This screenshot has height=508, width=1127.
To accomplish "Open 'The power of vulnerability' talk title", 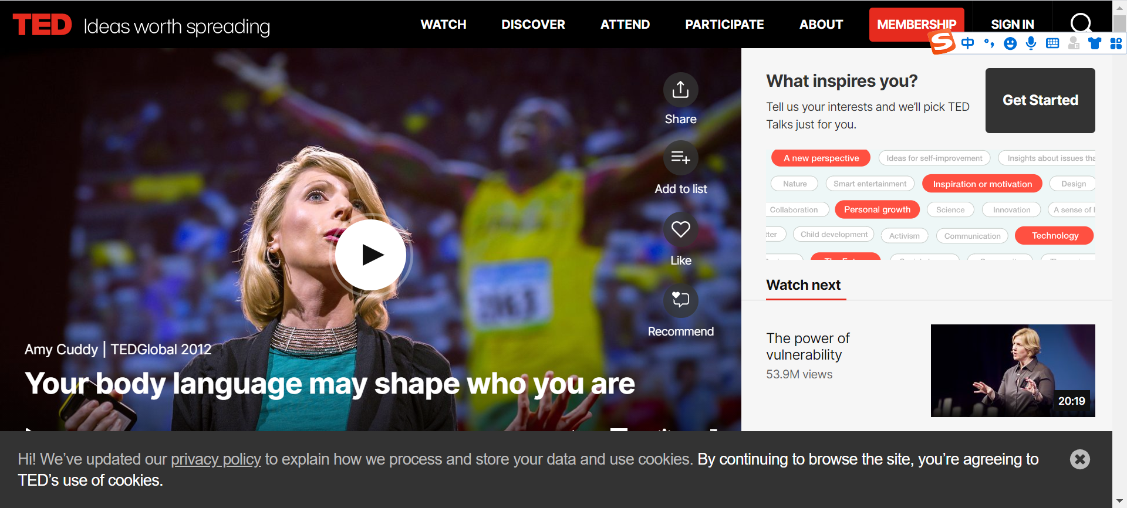I will (x=808, y=347).
